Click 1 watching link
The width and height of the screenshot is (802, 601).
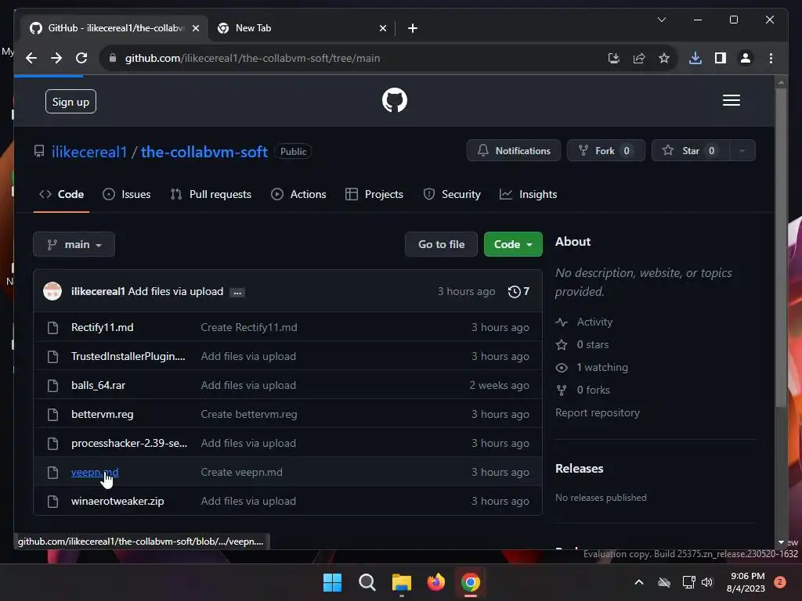pyautogui.click(x=602, y=368)
